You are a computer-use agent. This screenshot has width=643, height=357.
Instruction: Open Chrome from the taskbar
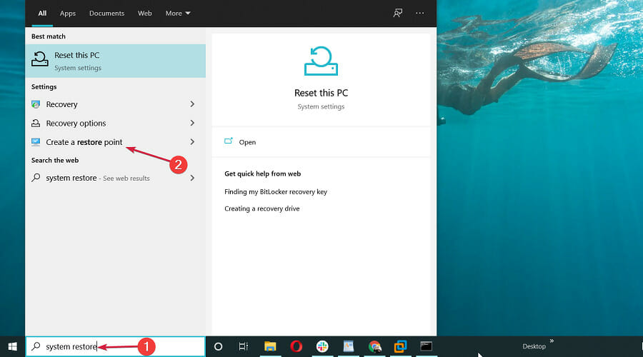point(374,346)
